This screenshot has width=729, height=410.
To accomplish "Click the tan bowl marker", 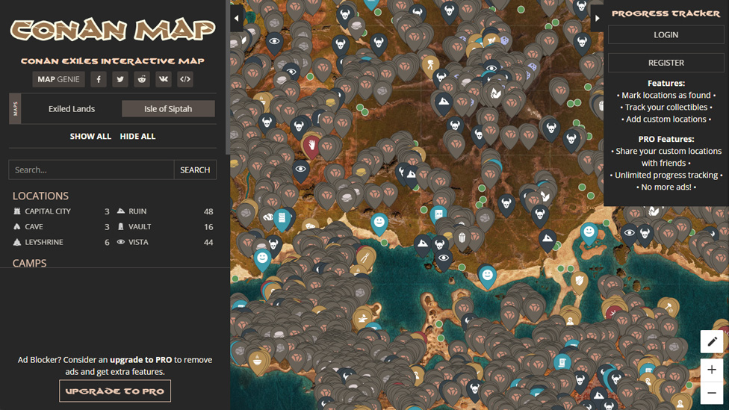I will tap(257, 361).
